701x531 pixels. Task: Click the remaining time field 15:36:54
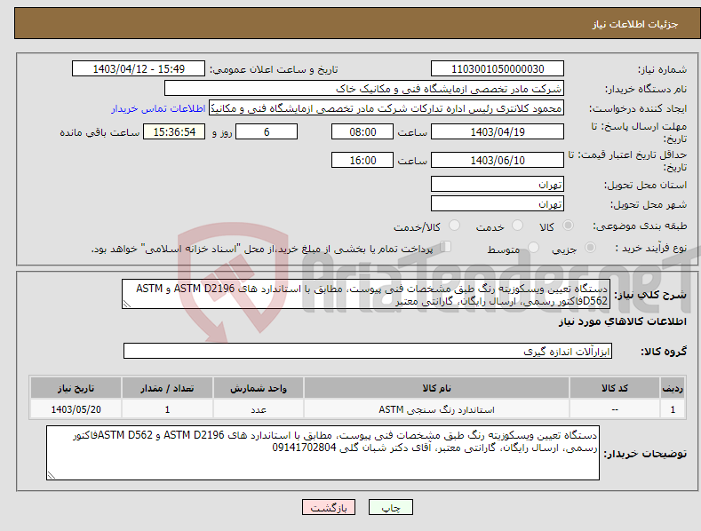coord(174,131)
